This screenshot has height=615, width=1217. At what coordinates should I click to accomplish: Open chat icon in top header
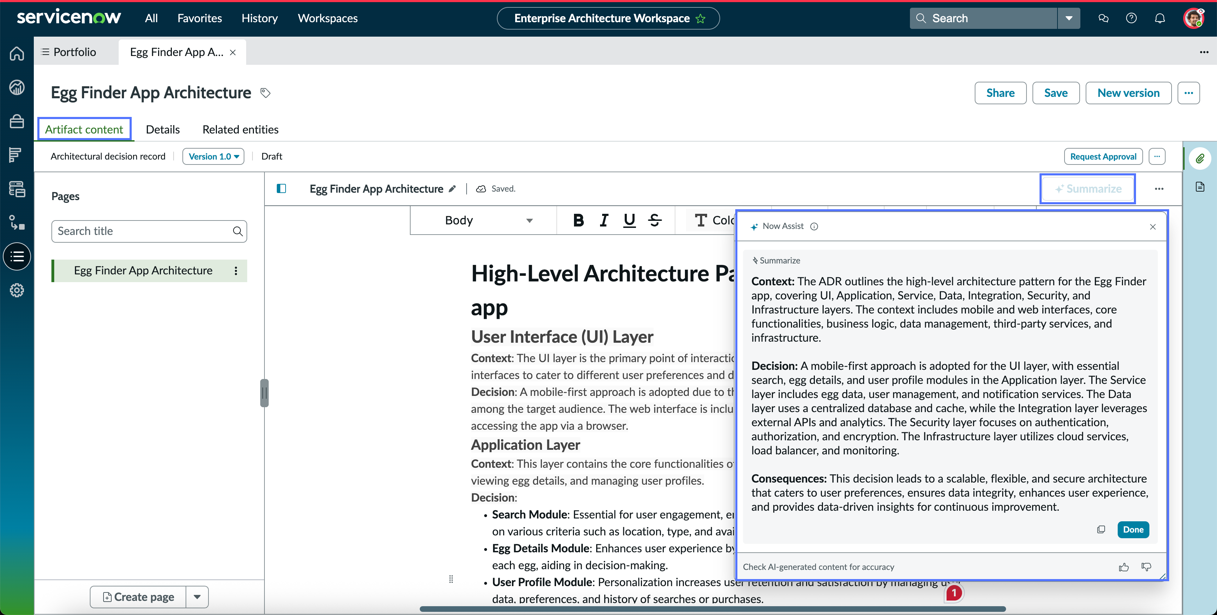coord(1103,18)
